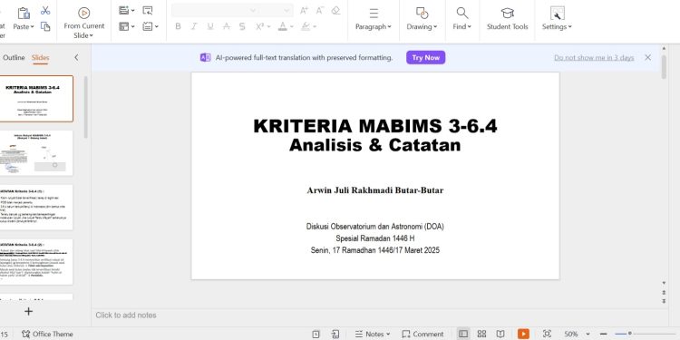Switch to Reading view icon
This screenshot has width=680, height=340.
tap(500, 334)
